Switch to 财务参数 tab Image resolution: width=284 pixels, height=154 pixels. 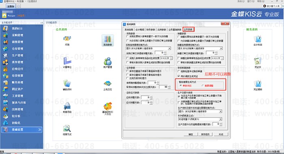[x=151, y=30]
